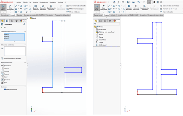Open DimXpert manager icon in left panel
Screen dimensions: 183x116
(16, 21)
